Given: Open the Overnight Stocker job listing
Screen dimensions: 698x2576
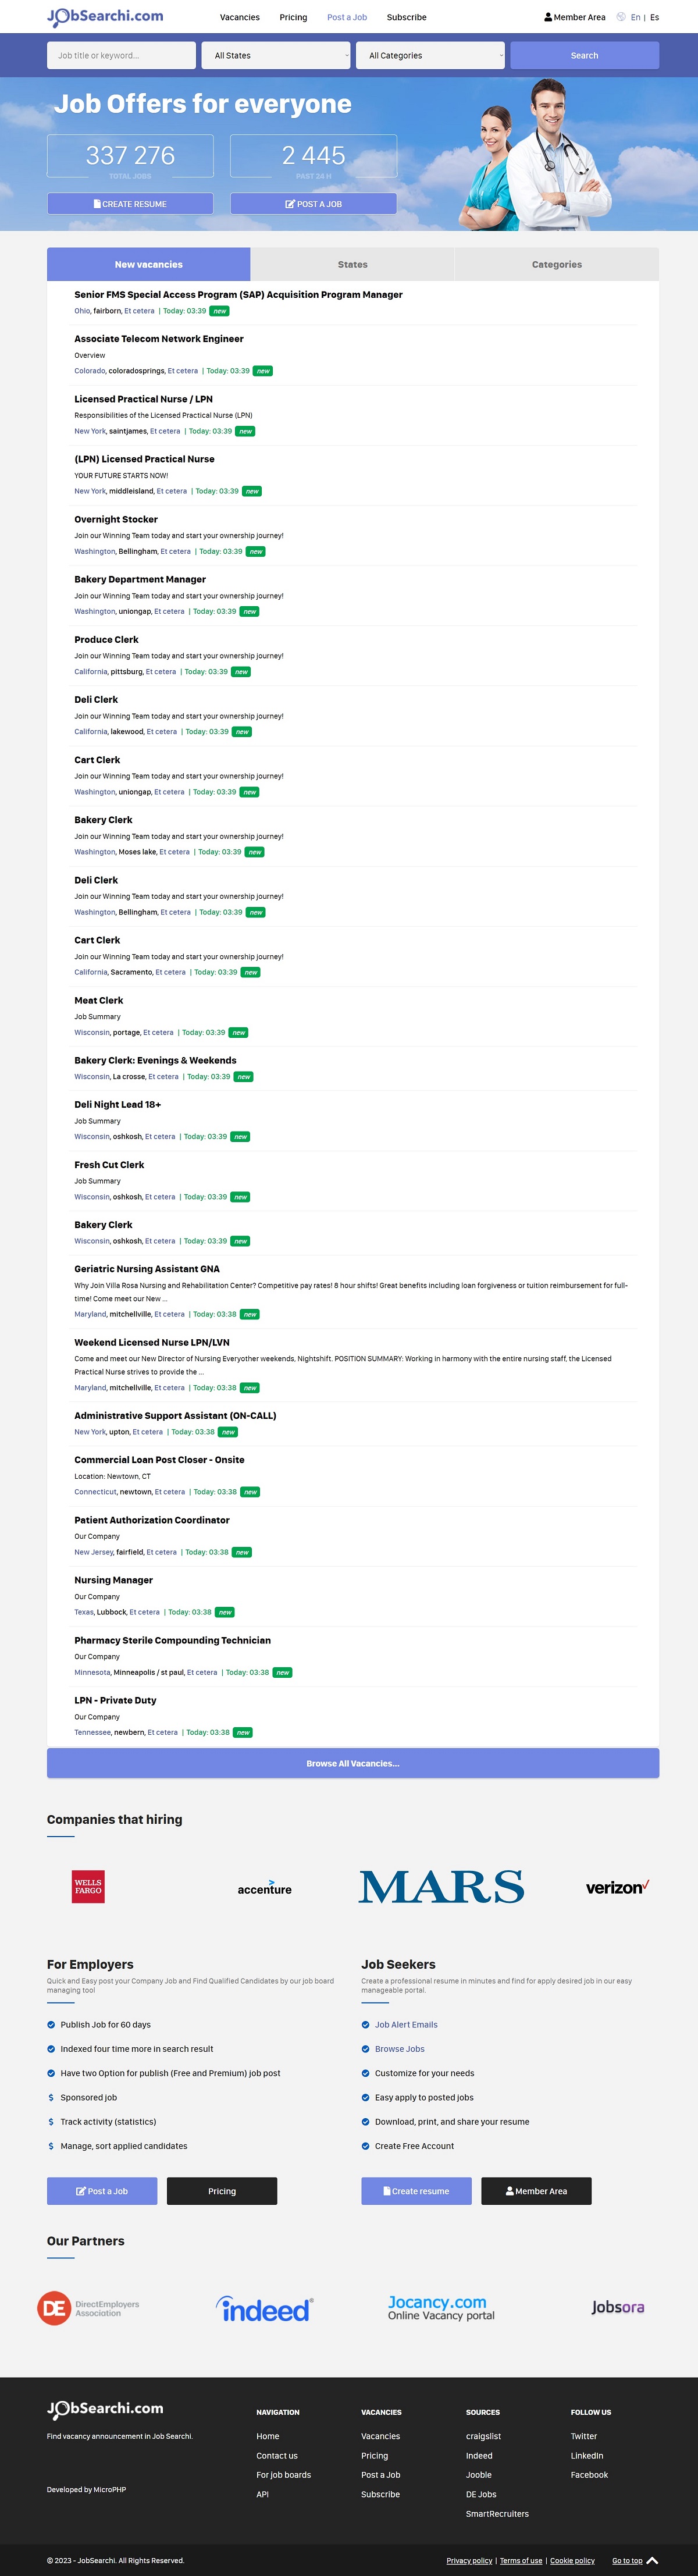Looking at the screenshot, I should (116, 520).
